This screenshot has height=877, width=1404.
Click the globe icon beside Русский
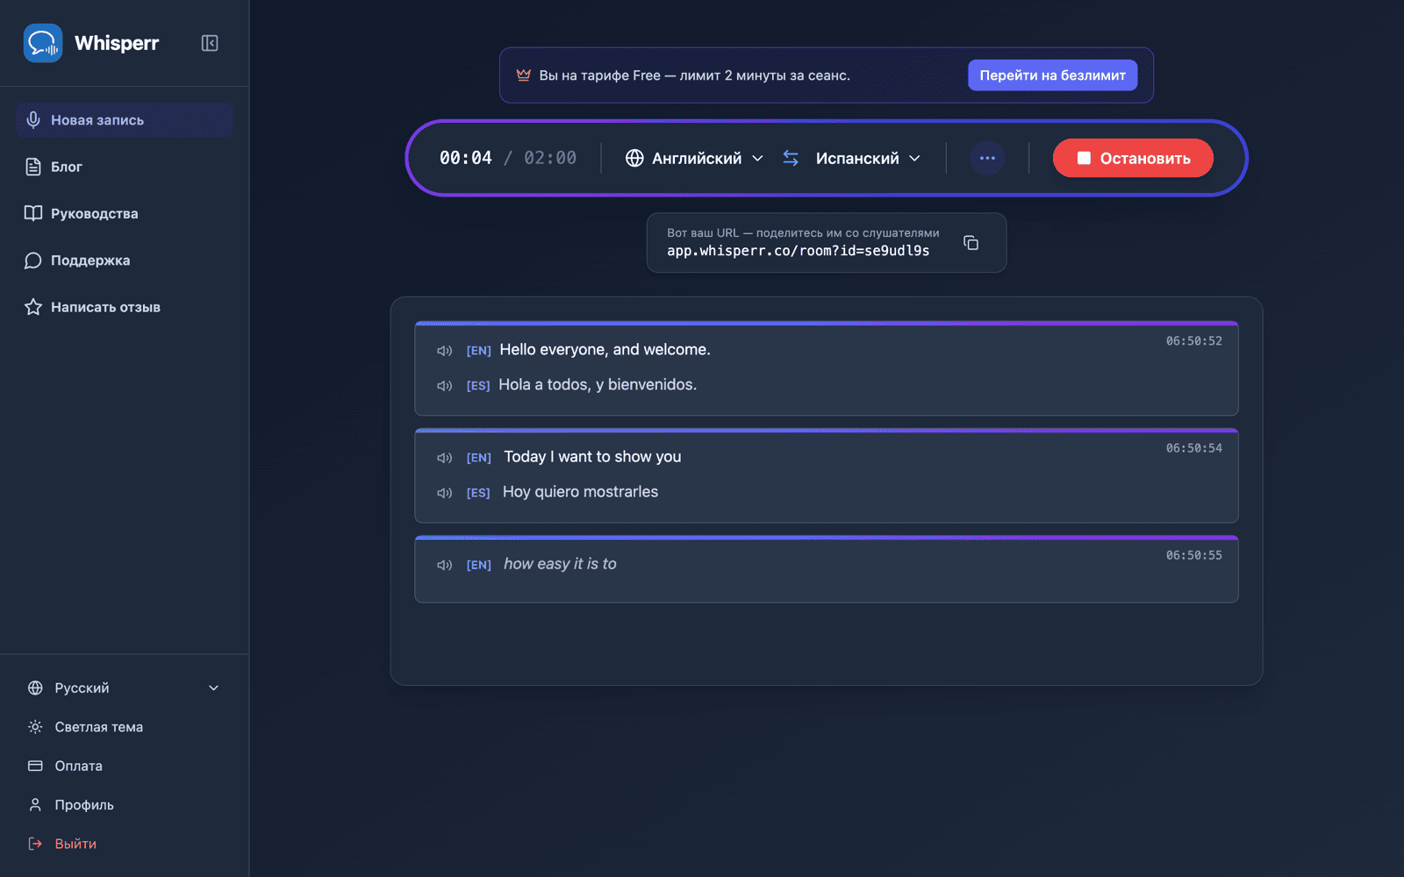[x=35, y=688]
